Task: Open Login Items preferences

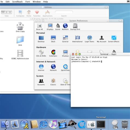Action: click(89, 39)
